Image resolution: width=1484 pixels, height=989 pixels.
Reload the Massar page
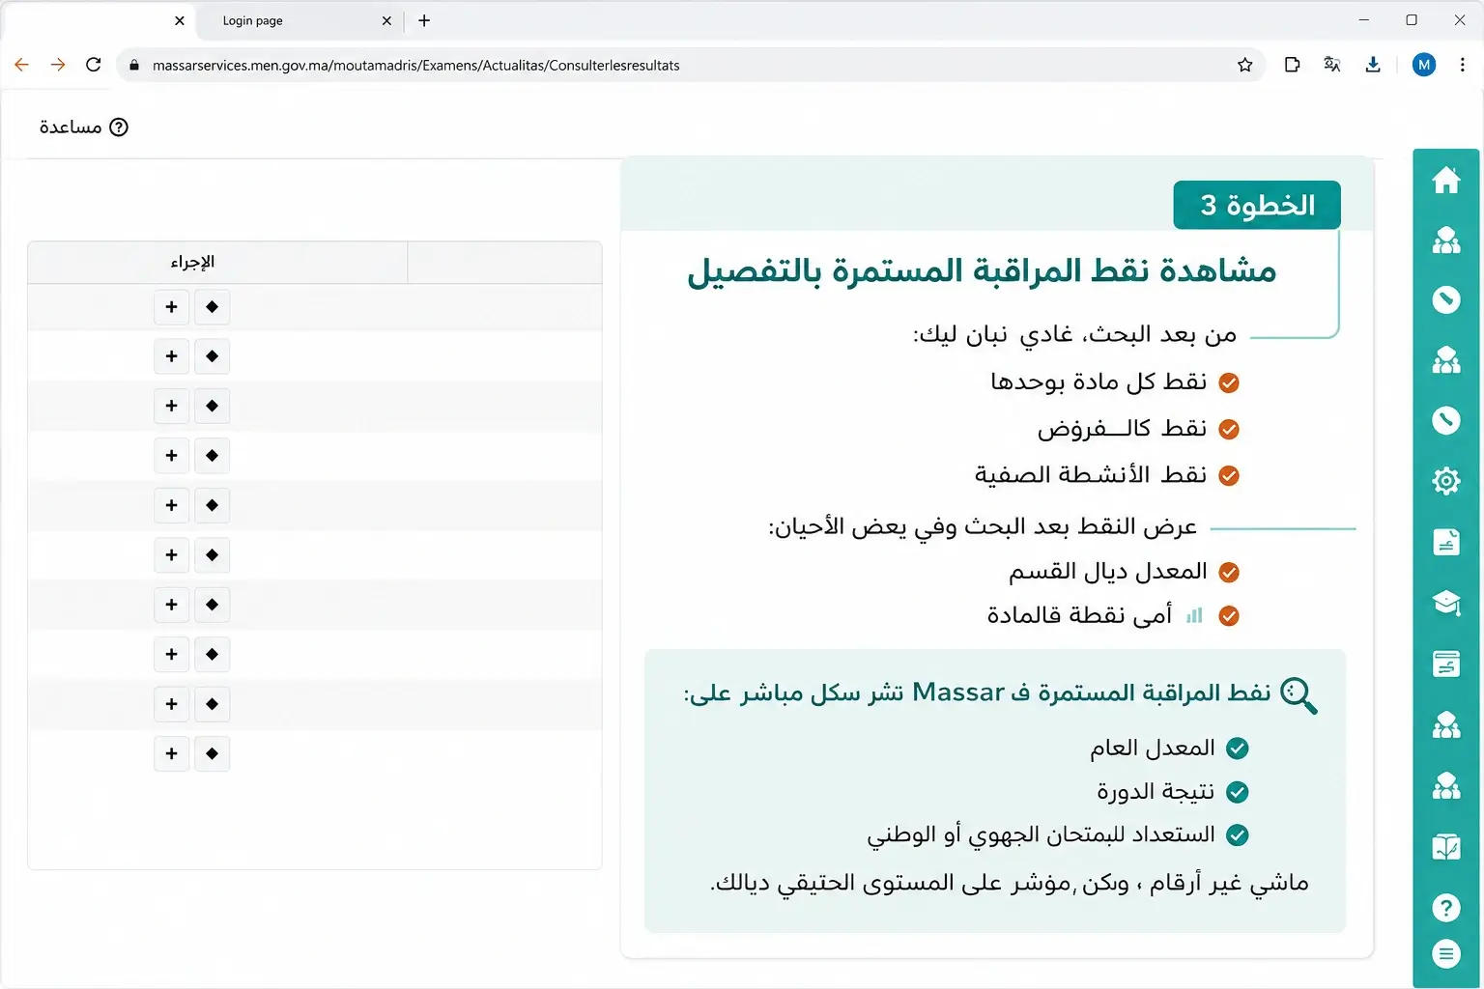(x=94, y=65)
